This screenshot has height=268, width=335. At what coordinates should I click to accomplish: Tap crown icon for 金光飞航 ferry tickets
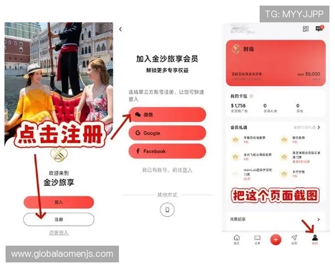click(236, 157)
